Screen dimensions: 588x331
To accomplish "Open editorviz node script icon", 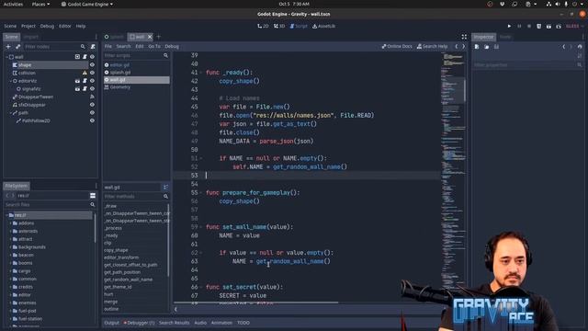I will [x=85, y=81].
